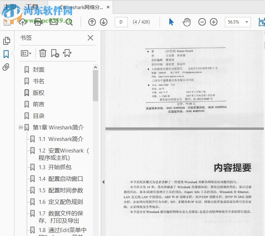The image size is (265, 236).
Task: Switch to 工具 tab
Action: point(32,7)
